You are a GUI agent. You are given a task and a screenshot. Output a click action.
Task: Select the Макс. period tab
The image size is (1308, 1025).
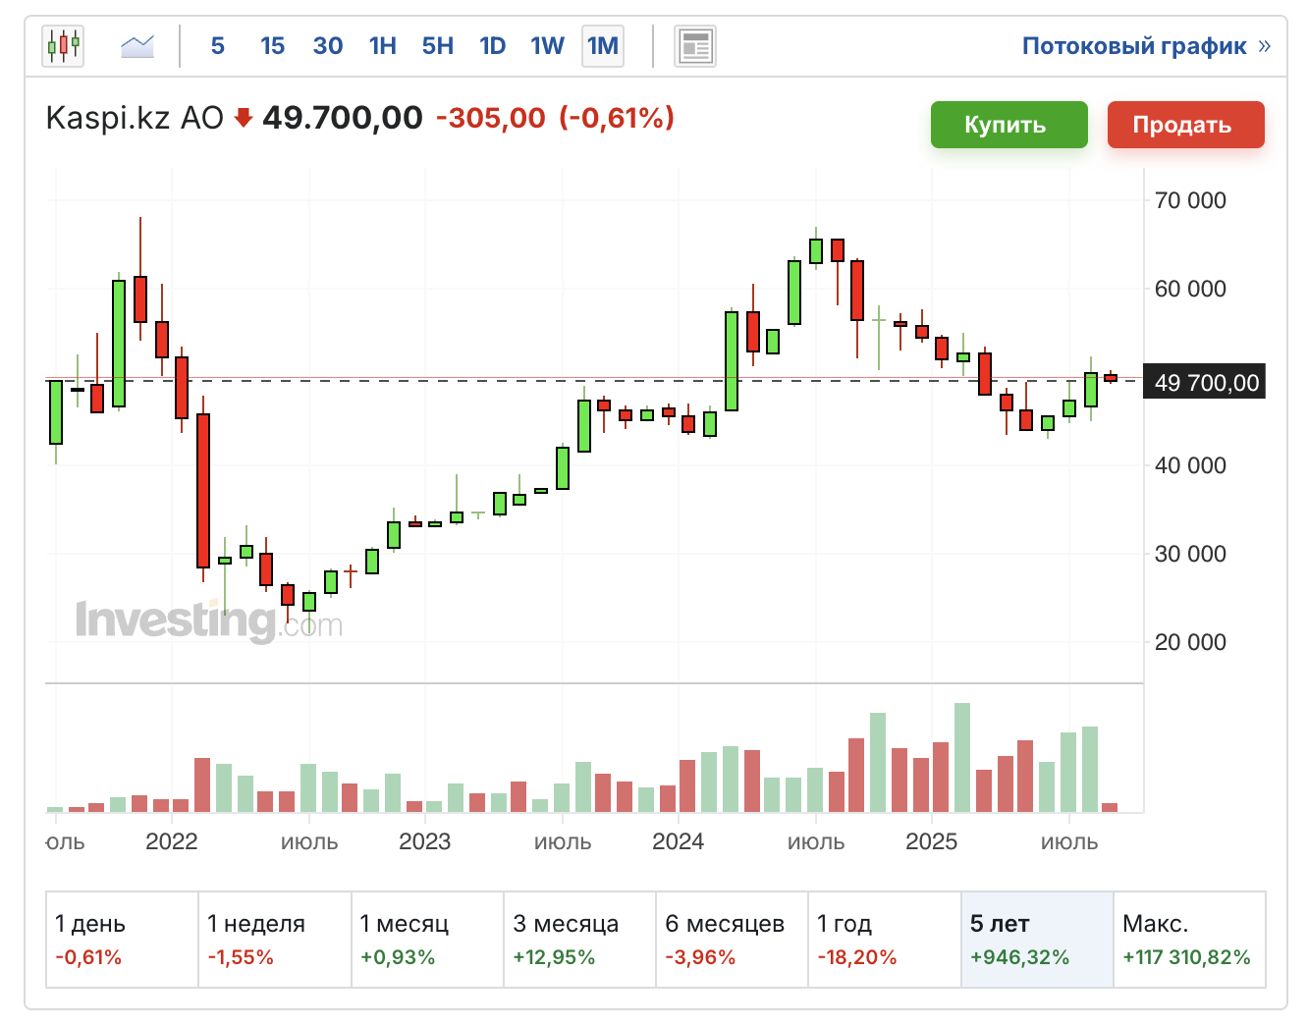click(1189, 939)
